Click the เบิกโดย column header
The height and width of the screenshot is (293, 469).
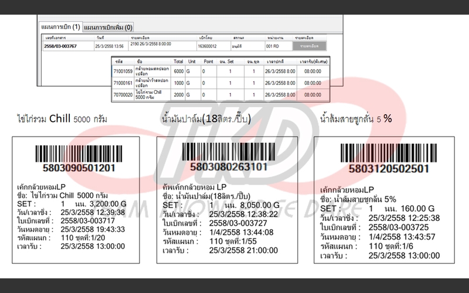click(206, 38)
